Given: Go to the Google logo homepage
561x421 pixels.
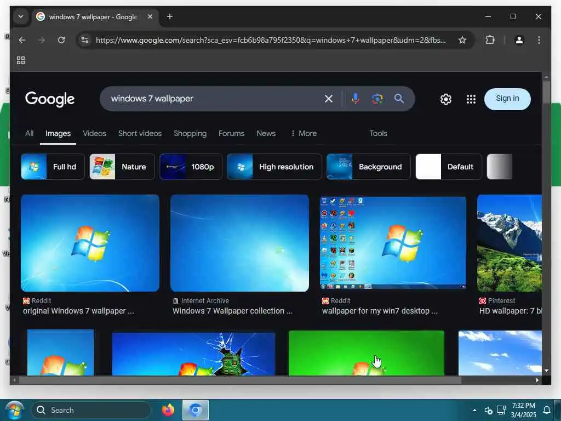Looking at the screenshot, I should (50, 99).
